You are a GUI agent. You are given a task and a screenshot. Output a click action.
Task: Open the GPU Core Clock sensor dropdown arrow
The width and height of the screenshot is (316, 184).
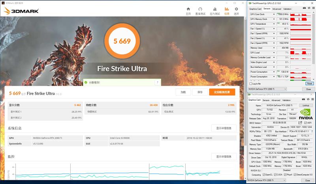pos(274,14)
